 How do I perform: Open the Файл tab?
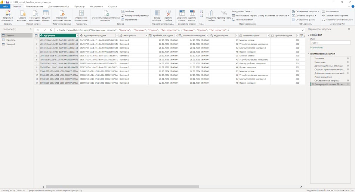click(x=5, y=7)
